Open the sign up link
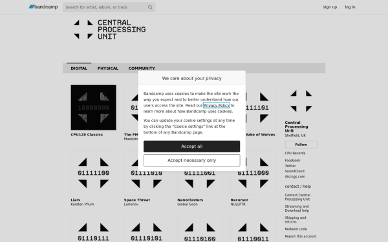 [x=330, y=7]
